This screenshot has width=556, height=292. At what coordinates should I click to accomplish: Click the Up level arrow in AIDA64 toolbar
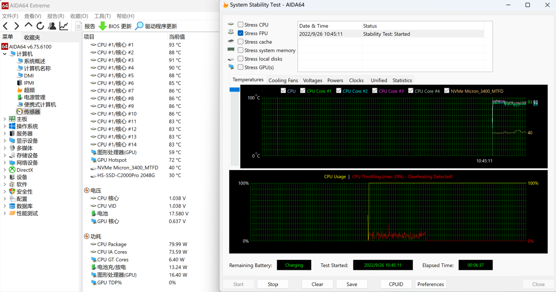click(29, 25)
